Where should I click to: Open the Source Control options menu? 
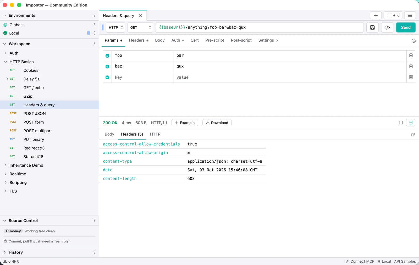tap(94, 220)
